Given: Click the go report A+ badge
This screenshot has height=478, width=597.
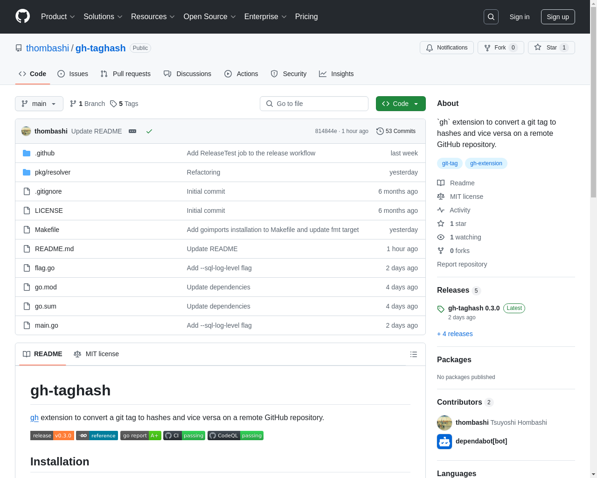Looking at the screenshot, I should [x=141, y=436].
